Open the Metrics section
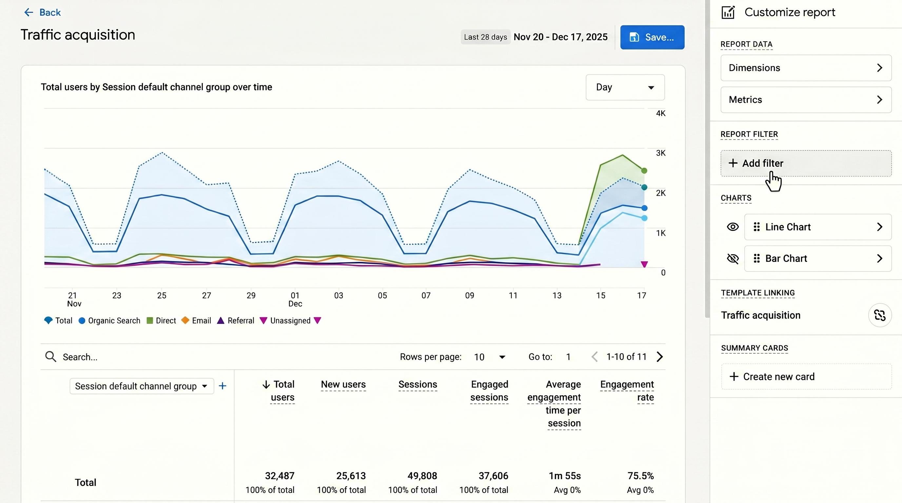The height and width of the screenshot is (503, 902). pyautogui.click(x=806, y=100)
